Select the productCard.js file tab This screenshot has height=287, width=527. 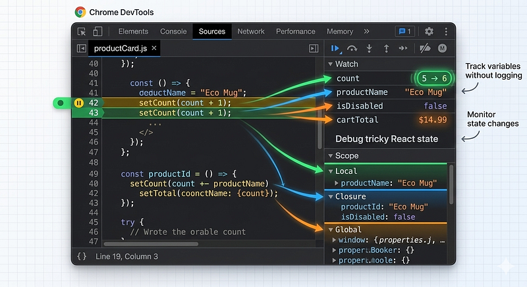pyautogui.click(x=121, y=48)
